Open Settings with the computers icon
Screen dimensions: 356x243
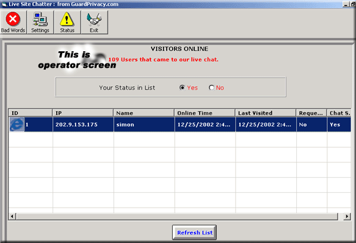point(40,20)
